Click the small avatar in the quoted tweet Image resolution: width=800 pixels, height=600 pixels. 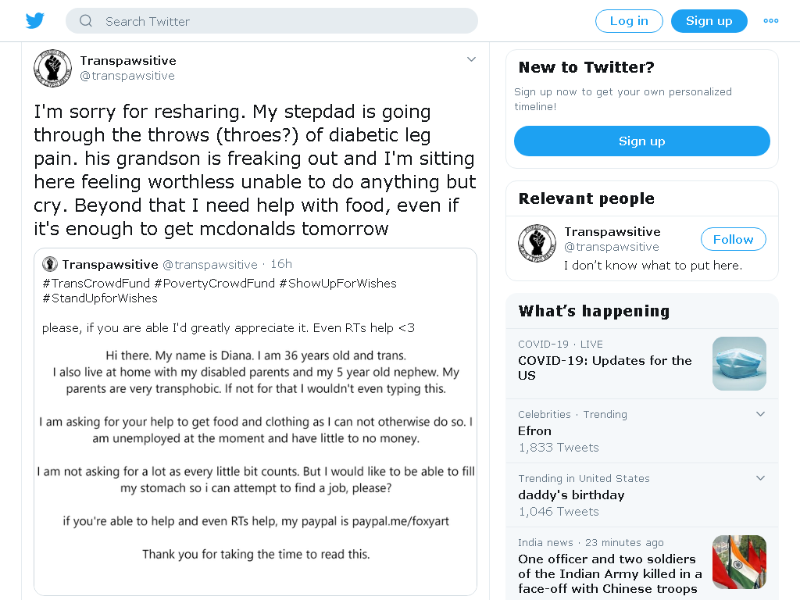point(49,264)
